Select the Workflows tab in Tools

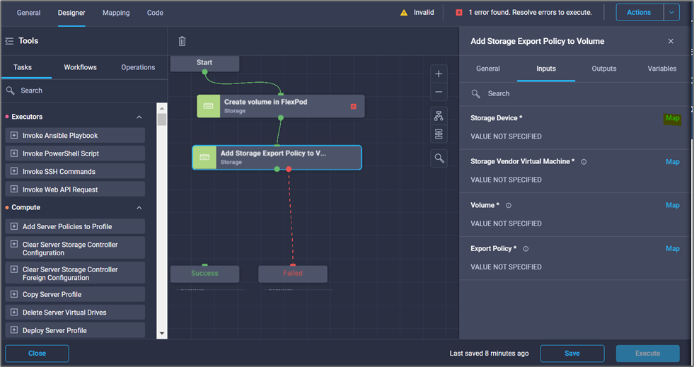(80, 67)
